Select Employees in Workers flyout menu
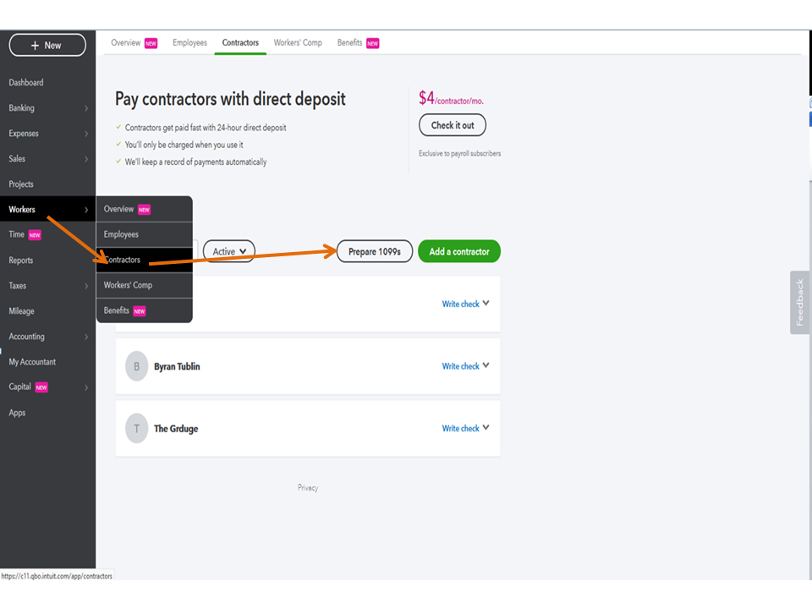 click(x=121, y=234)
